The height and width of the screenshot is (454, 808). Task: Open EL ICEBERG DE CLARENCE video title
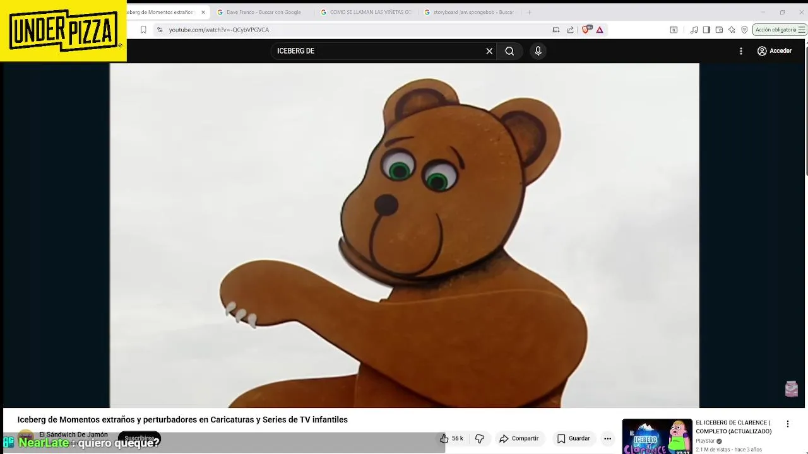pyautogui.click(x=734, y=427)
